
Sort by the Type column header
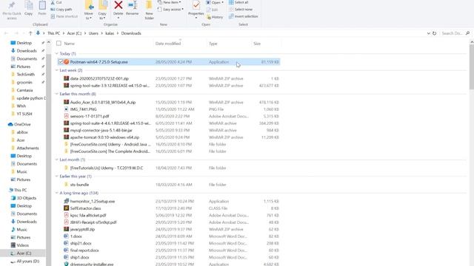pos(213,44)
